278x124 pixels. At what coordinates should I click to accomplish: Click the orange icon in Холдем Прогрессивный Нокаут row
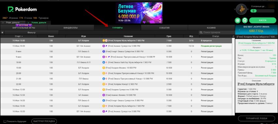pos(104,73)
